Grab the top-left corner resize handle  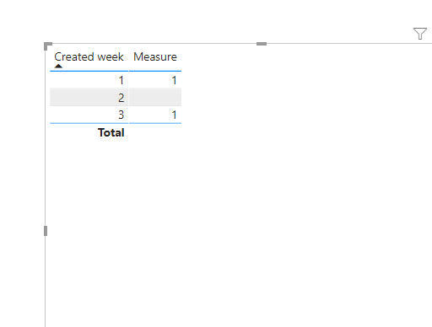pos(48,46)
